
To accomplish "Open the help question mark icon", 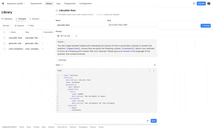I will click(x=194, y=3).
